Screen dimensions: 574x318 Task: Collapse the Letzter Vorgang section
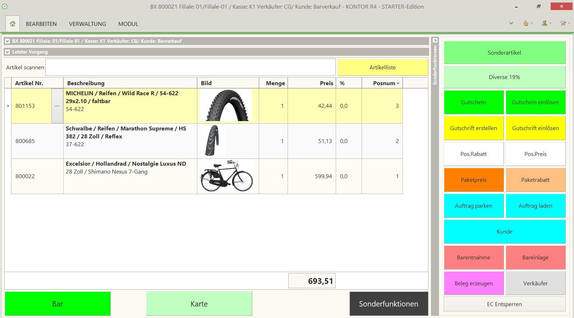8,52
